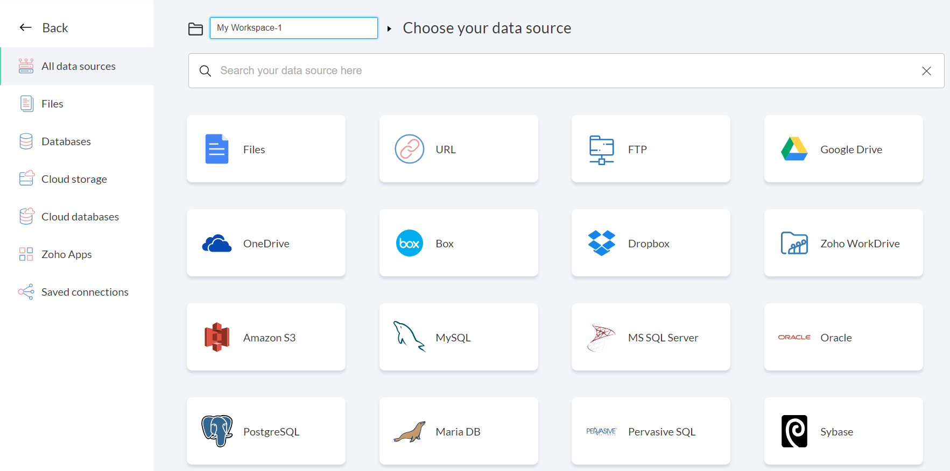Click the Databases sidebar cylinder icon
950x471 pixels.
[26, 141]
